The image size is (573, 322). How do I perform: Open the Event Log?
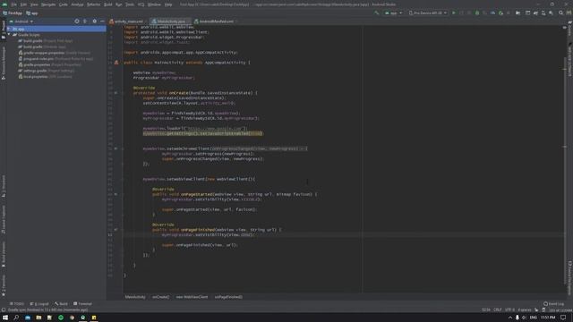click(x=553, y=304)
